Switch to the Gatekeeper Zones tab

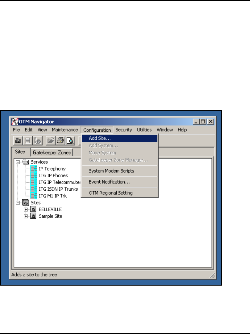point(52,153)
